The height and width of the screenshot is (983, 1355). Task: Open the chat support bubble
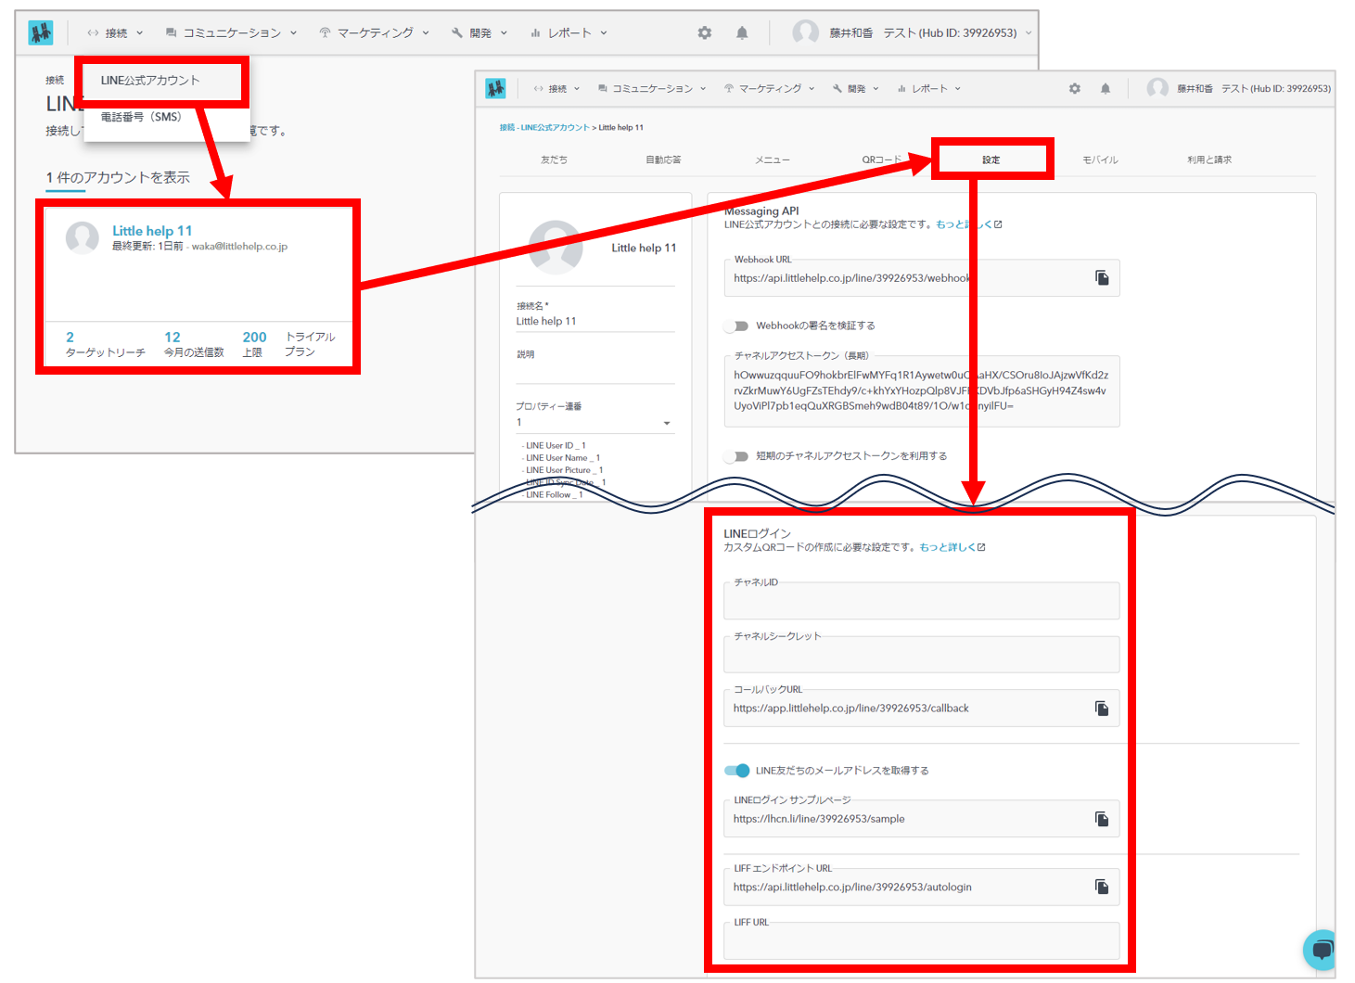tap(1321, 950)
